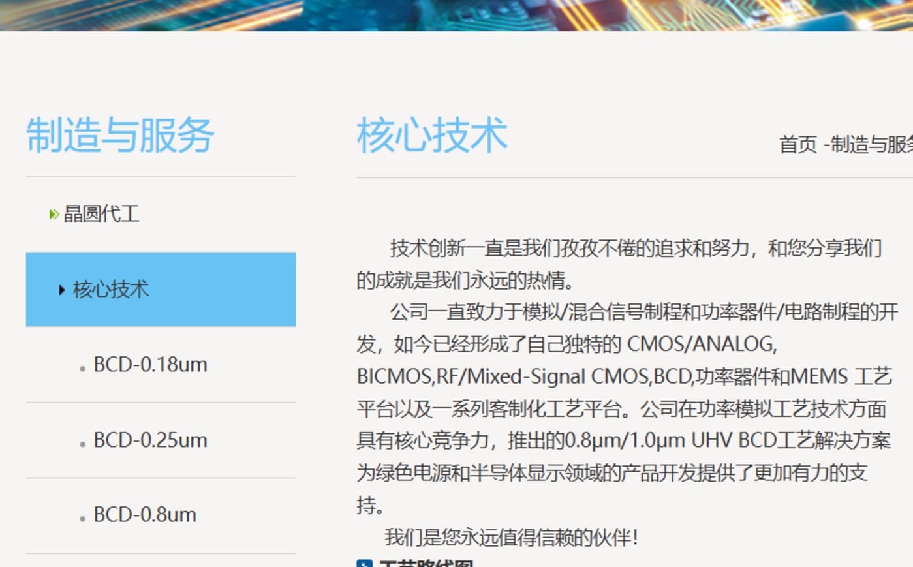Navigate to 首页 in the breadcrumb
The width and height of the screenshot is (913, 567).
797,144
